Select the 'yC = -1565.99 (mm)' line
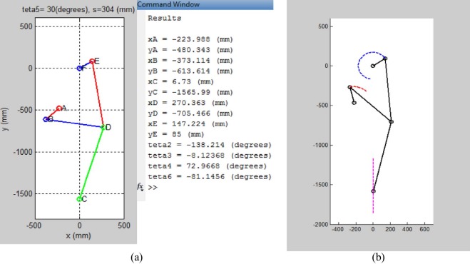470x264 pixels. [190, 92]
